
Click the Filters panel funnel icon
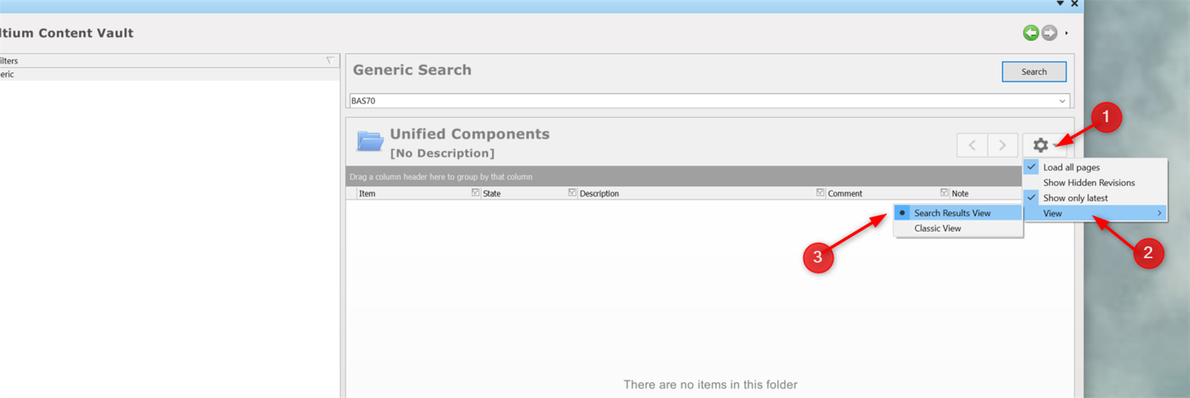330,61
